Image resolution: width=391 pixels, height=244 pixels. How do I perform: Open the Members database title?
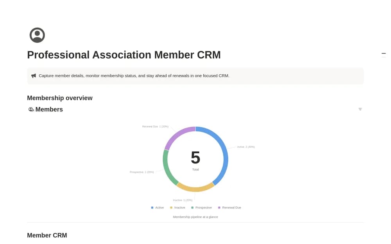[49, 109]
